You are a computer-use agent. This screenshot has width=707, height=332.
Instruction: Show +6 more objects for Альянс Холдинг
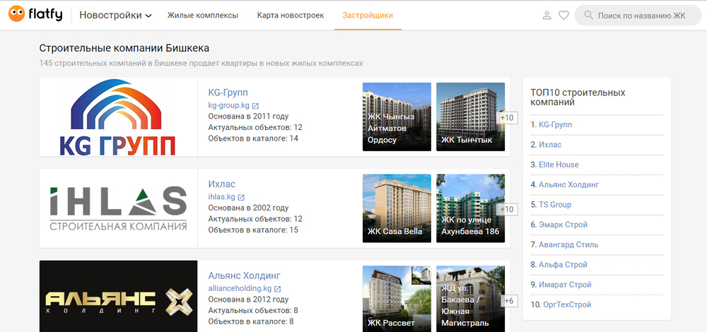(x=508, y=301)
